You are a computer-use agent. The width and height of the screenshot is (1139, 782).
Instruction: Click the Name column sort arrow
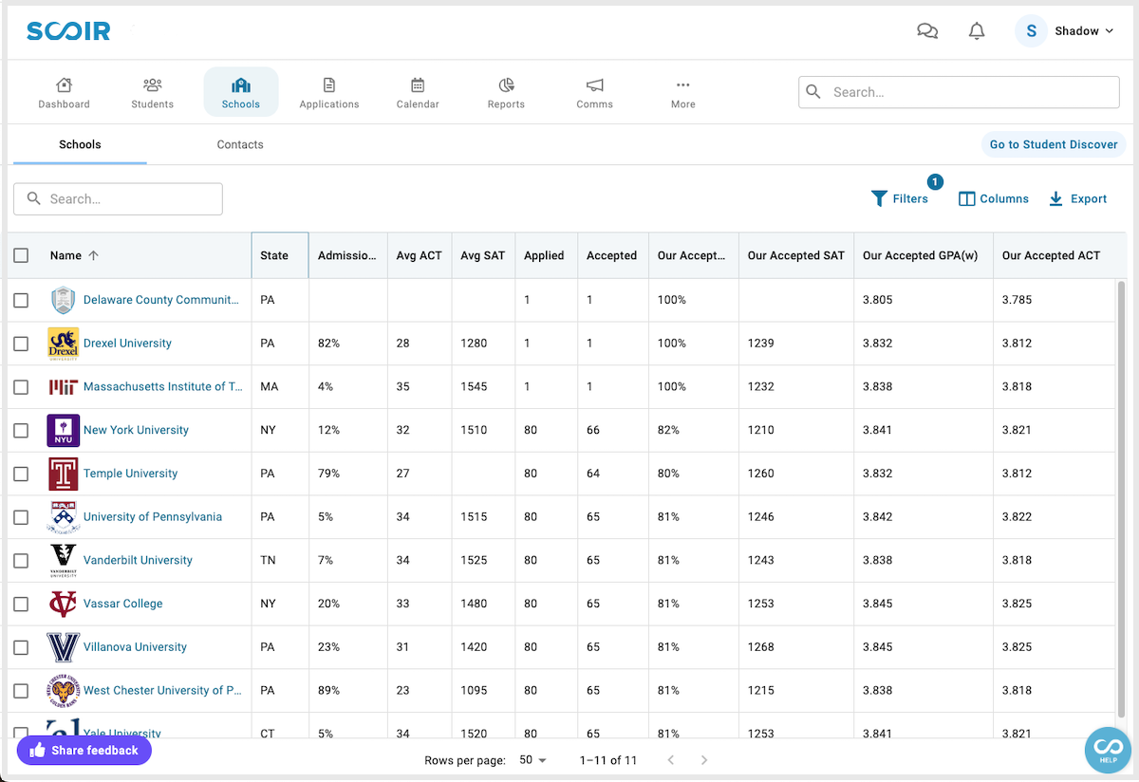(x=93, y=255)
